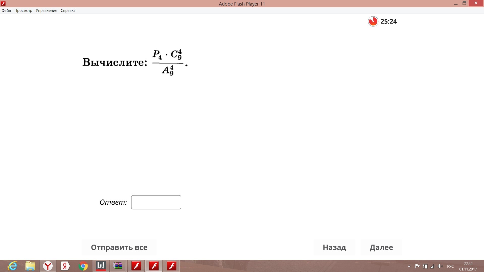The image size is (484, 272).
Task: Open the Файл menu
Action: (6, 11)
